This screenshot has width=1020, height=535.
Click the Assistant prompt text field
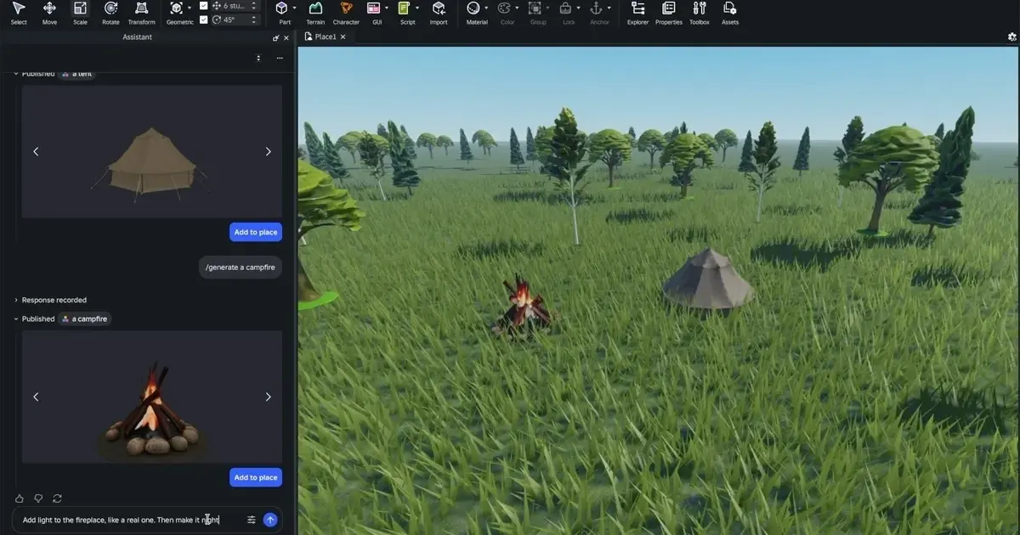coord(127,520)
